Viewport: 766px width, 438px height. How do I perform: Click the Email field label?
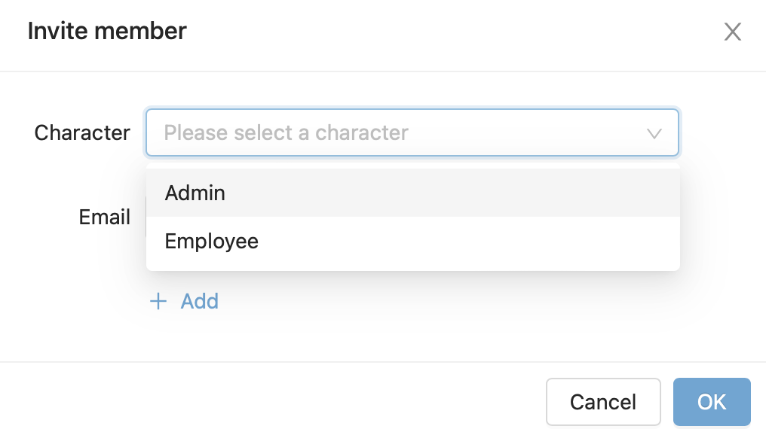coord(105,217)
